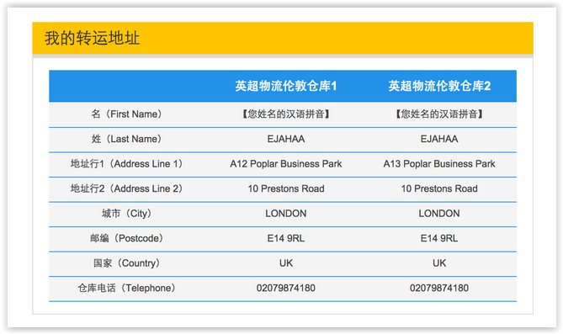Select warehouse 1's postcode E14 9RL
This screenshot has width=563, height=334.
[286, 238]
